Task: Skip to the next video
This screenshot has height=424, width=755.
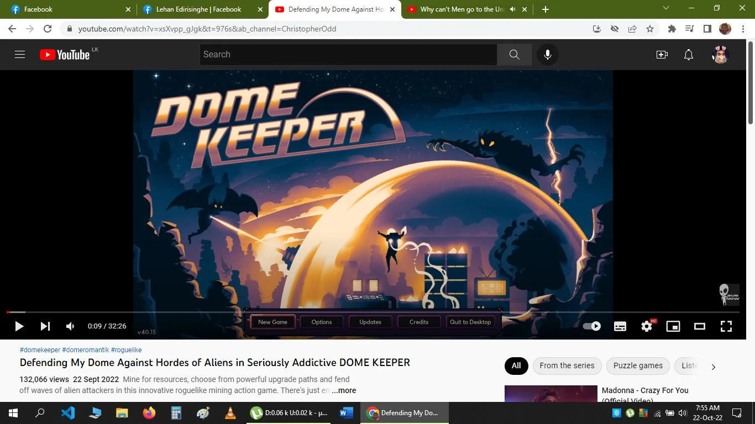Action: coord(45,326)
